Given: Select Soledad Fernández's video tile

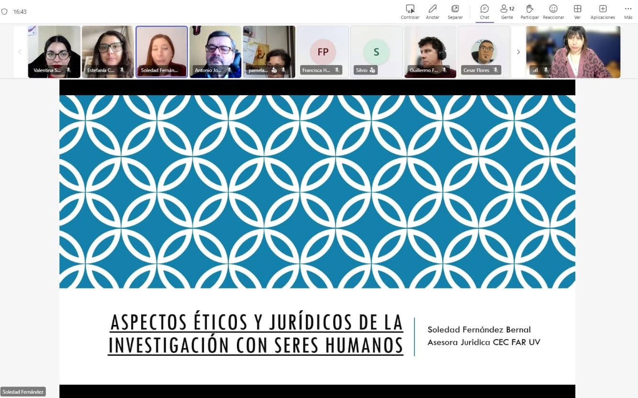Looking at the screenshot, I should 161,52.
